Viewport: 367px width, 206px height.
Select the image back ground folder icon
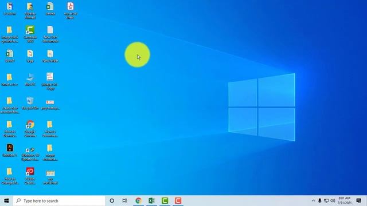pos(10,34)
